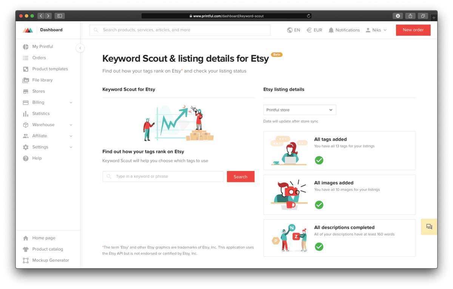This screenshot has height=289, width=453.
Task: Open the EN language menu
Action: 293,30
